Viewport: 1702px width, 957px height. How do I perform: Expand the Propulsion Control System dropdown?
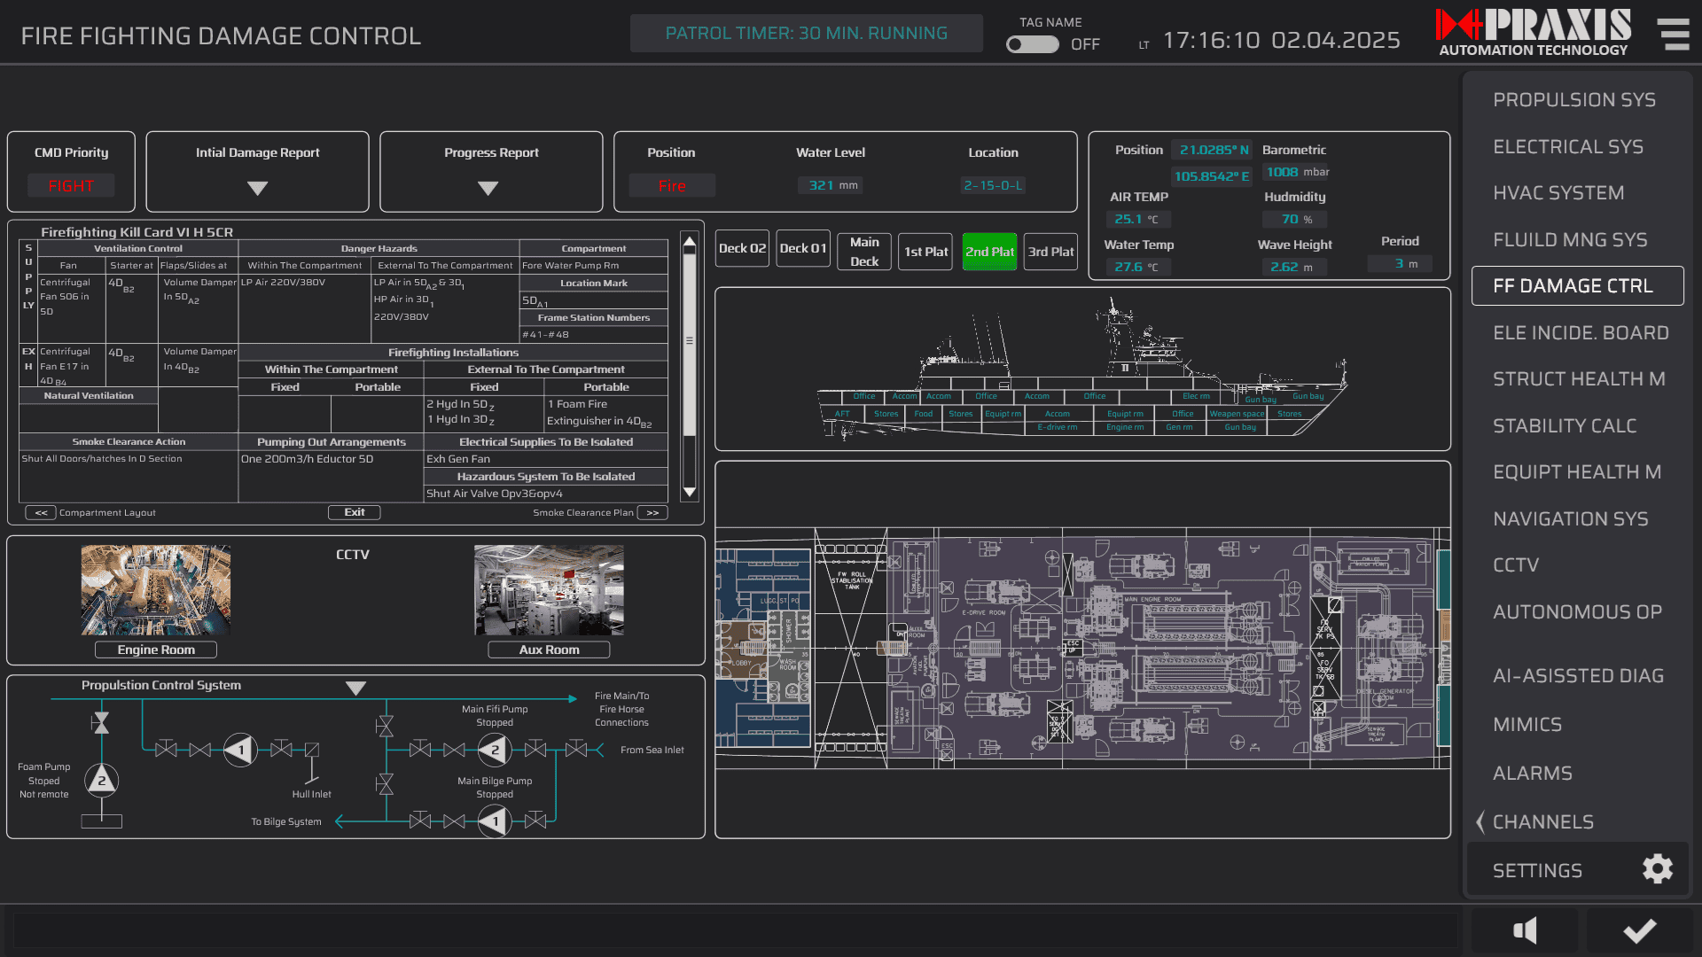point(355,688)
